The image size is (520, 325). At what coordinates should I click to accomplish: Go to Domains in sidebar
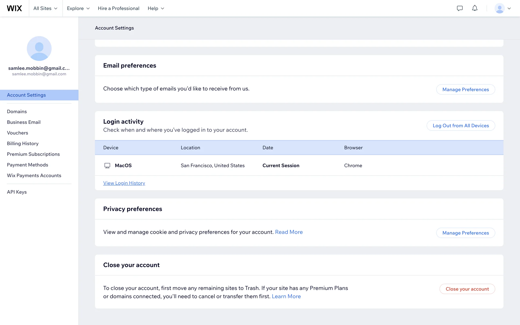click(x=17, y=112)
